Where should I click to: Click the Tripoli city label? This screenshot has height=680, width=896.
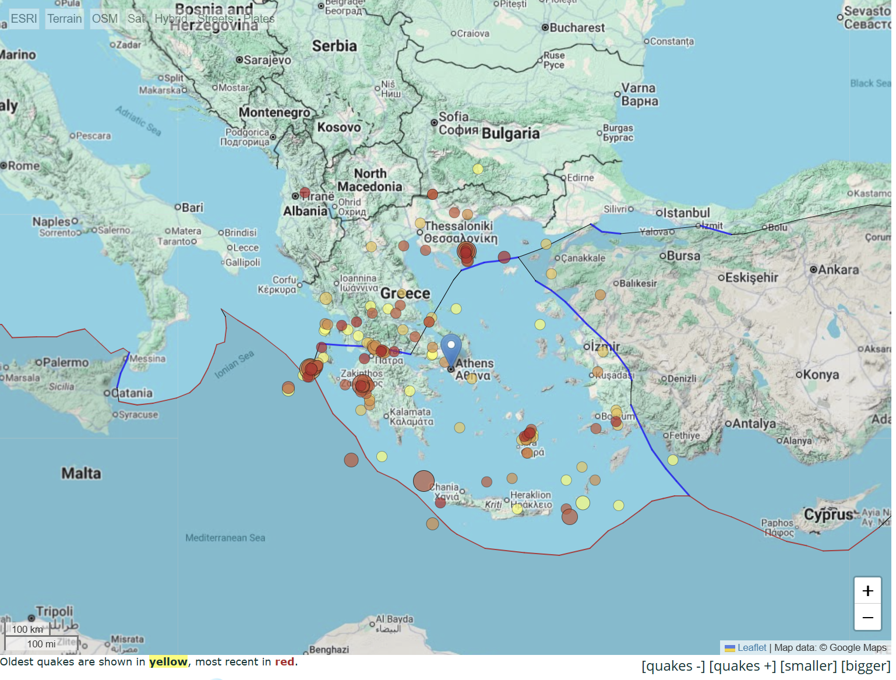point(54,611)
